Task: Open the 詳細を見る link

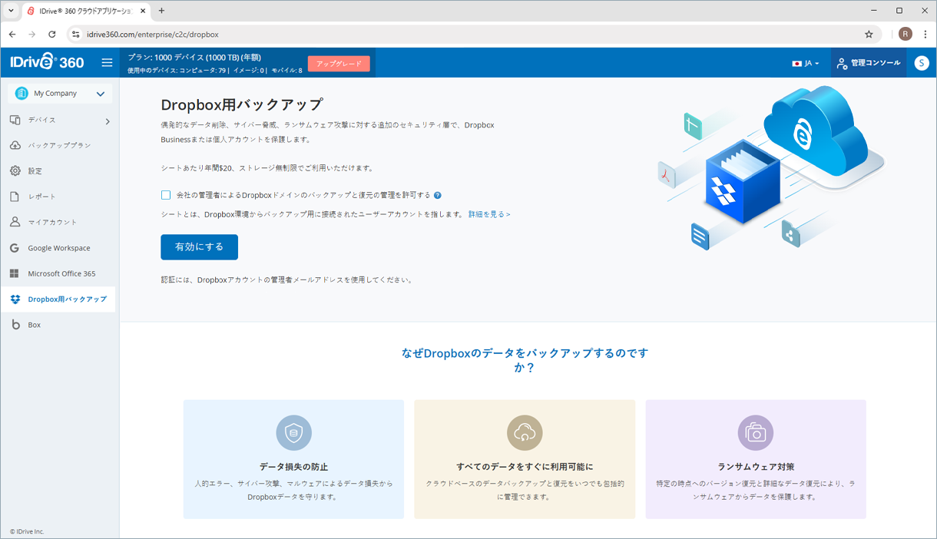Action: click(x=488, y=213)
